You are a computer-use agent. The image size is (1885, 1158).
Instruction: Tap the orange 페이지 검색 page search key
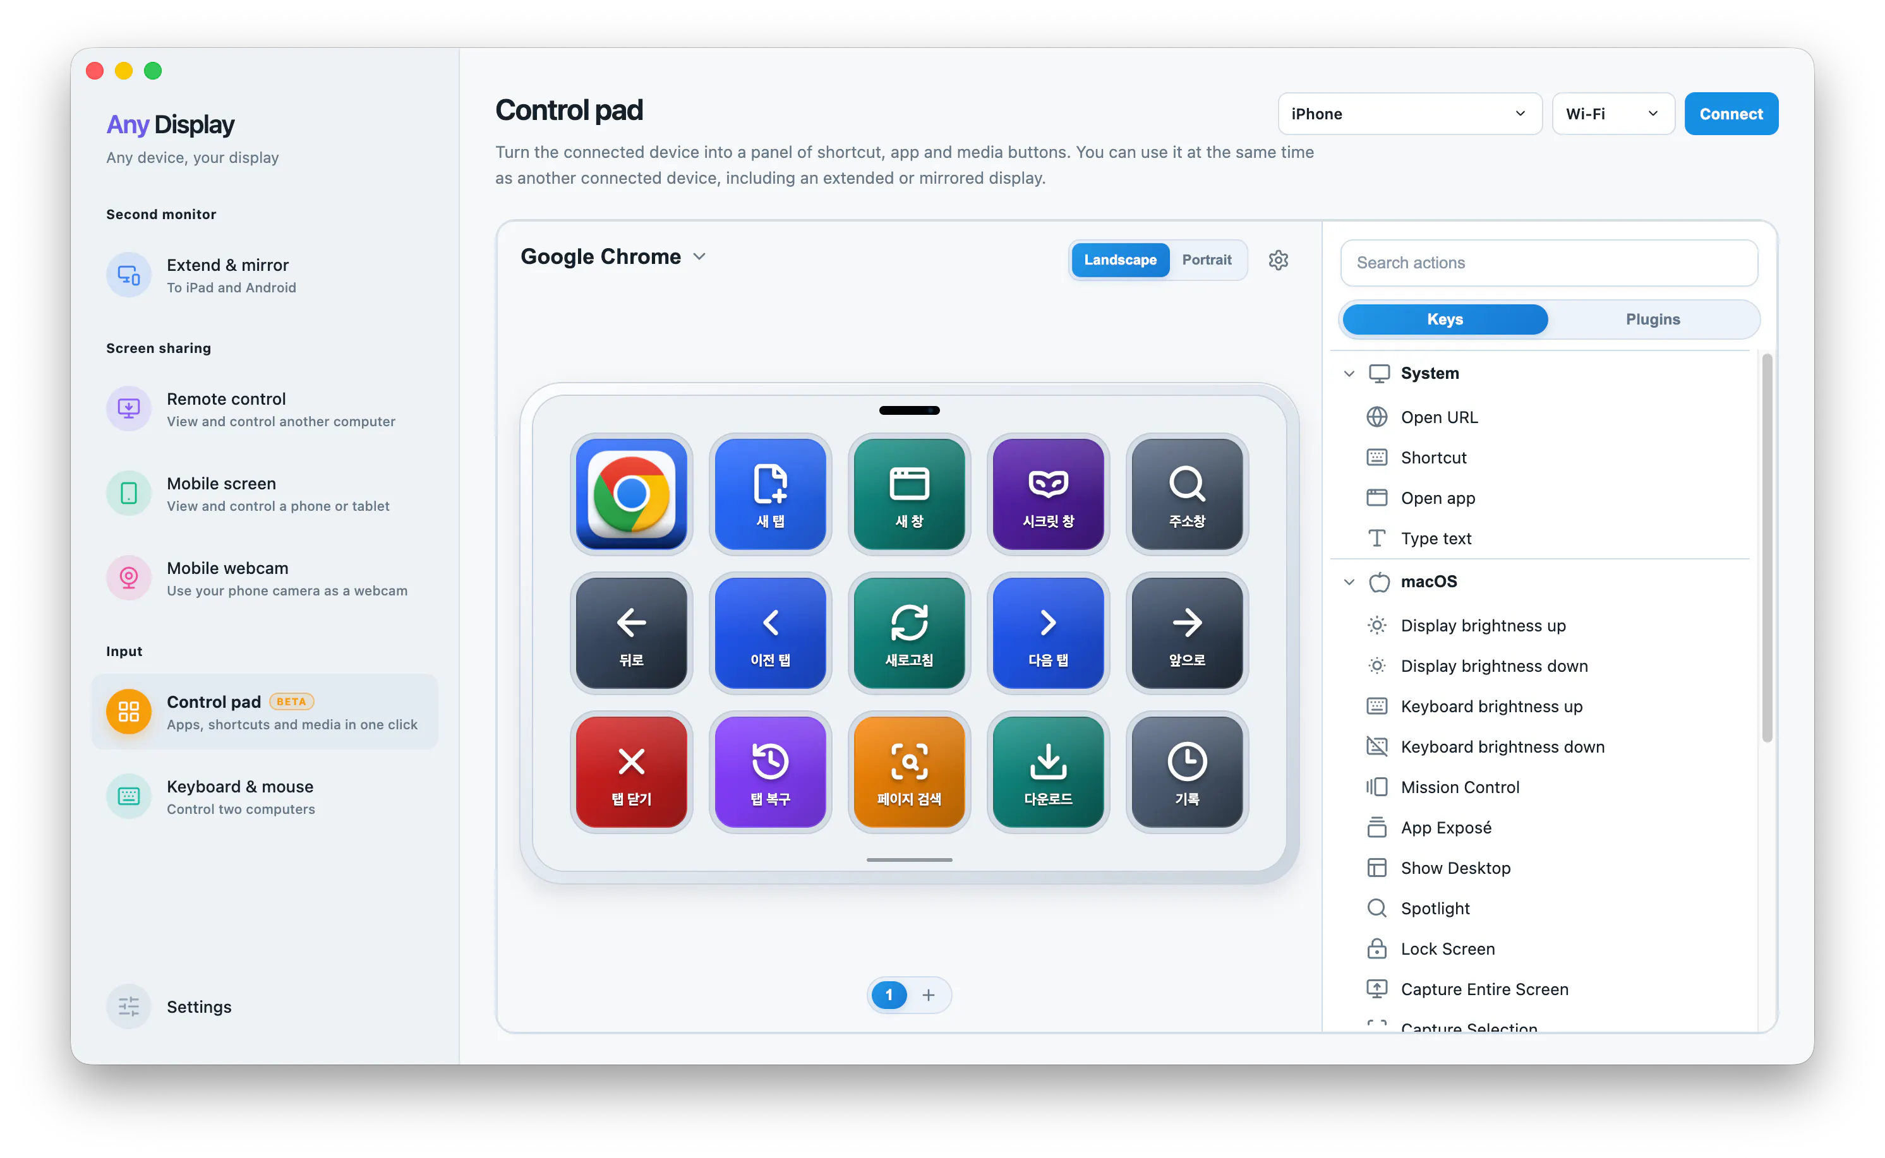pyautogui.click(x=909, y=771)
